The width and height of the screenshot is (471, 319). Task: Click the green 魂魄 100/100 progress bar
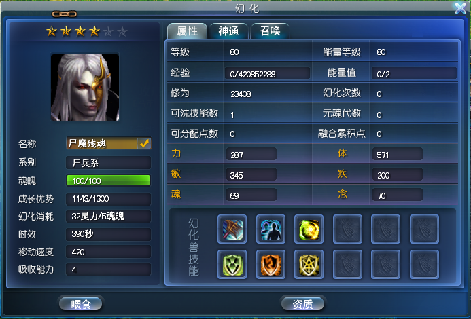click(x=108, y=181)
